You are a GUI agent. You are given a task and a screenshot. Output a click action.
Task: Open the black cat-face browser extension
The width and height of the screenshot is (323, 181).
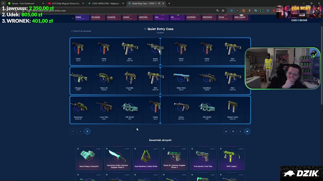pos(237,11)
